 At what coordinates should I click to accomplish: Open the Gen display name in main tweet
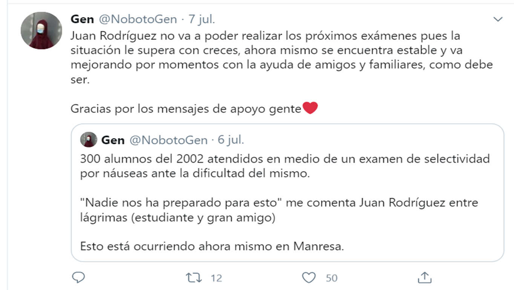(x=82, y=19)
